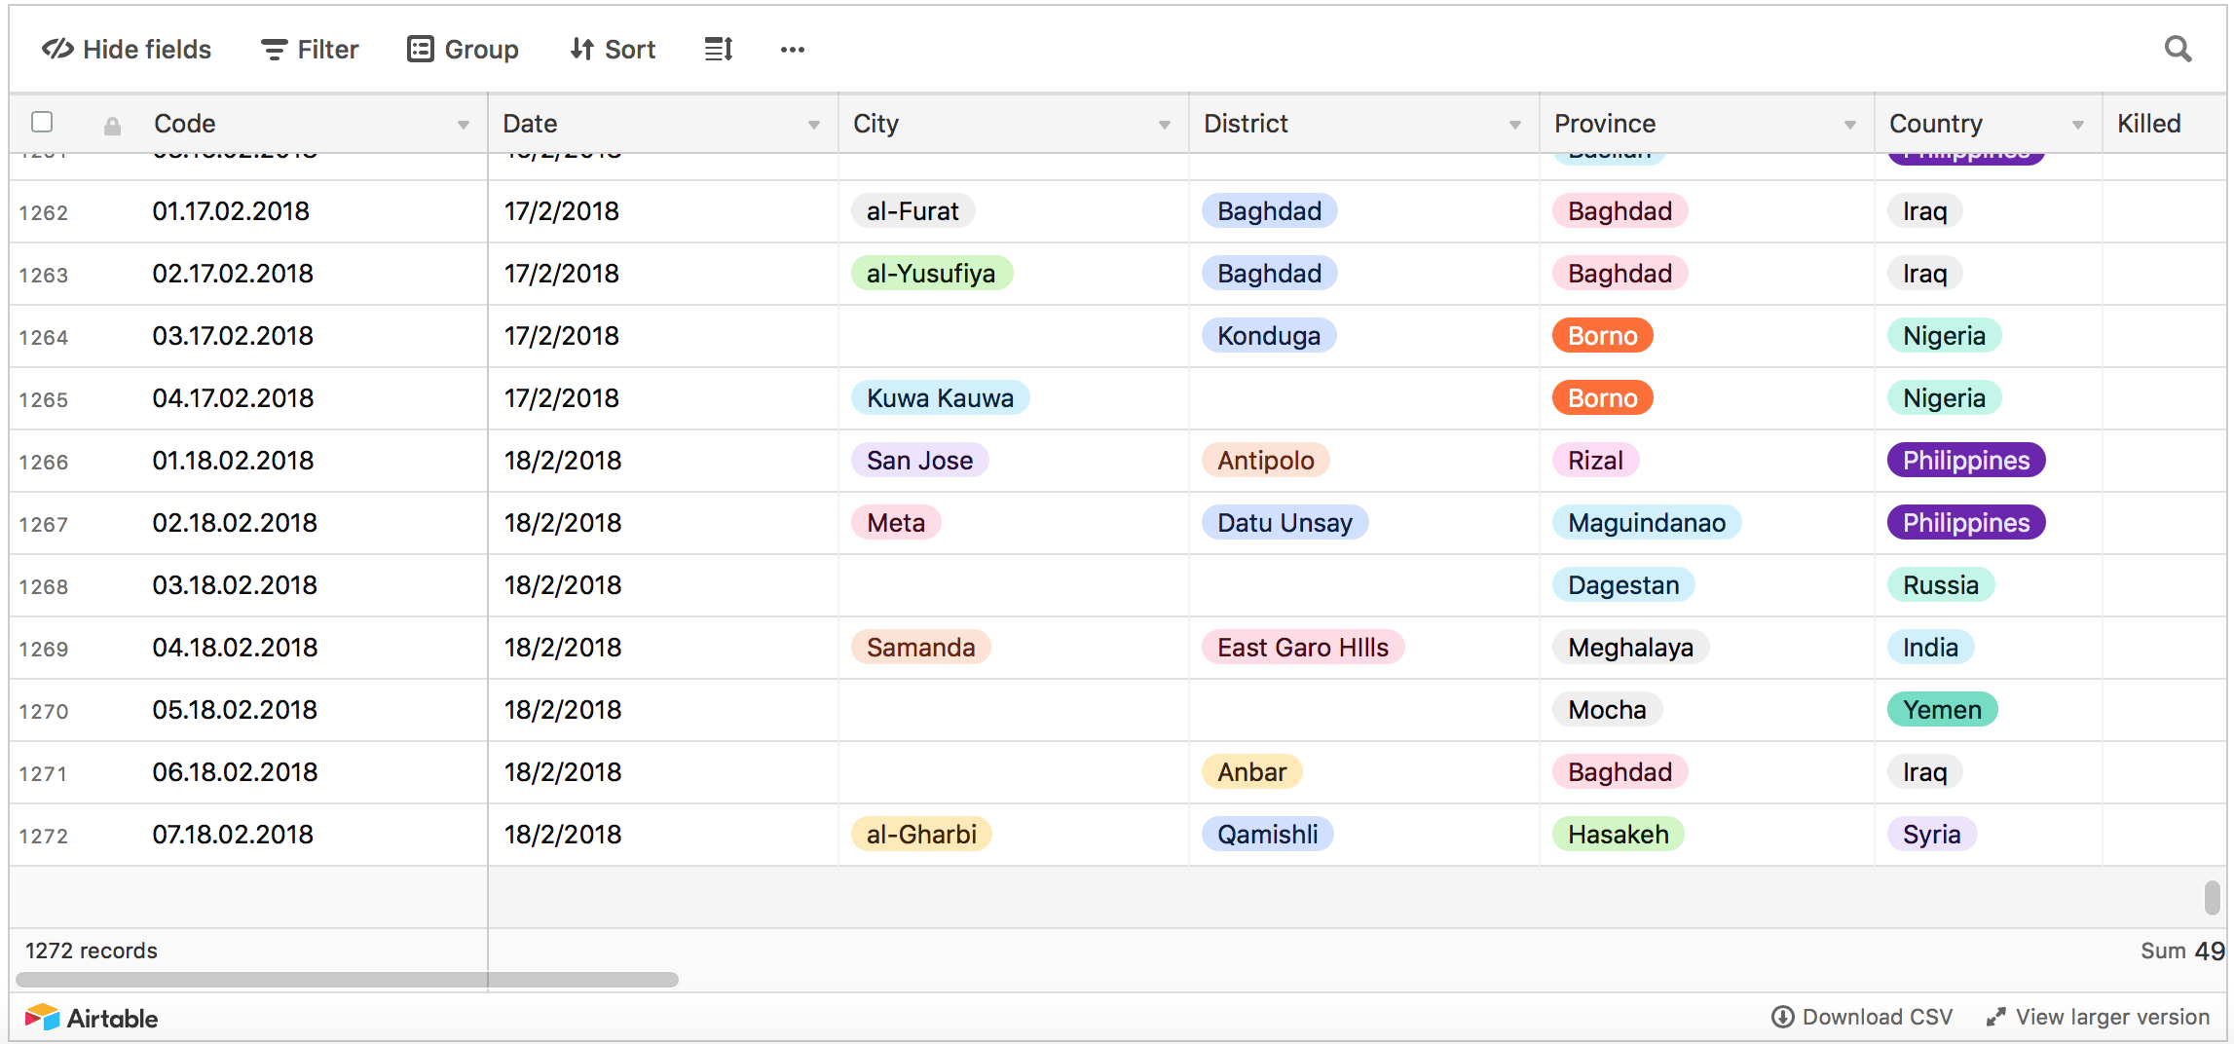Open the Filter menu
The image size is (2234, 1044).
[310, 50]
